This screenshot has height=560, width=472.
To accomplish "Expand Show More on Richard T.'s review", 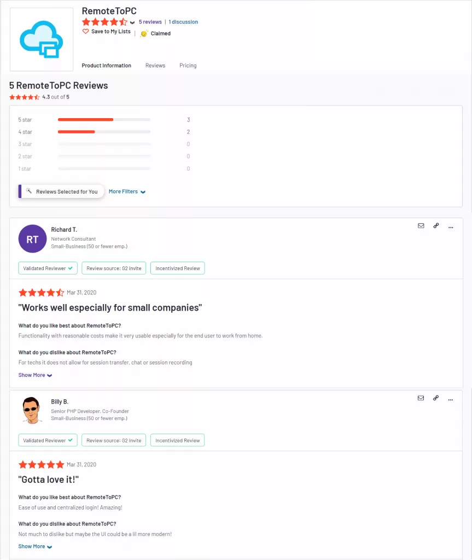I will click(35, 375).
